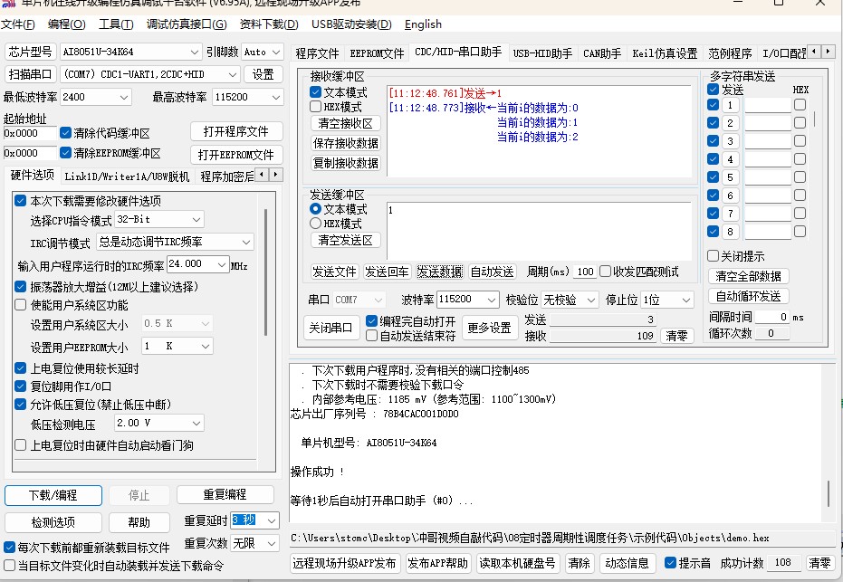Screen dimensions: 843x582
Task: Open Link1D/Writer1A/U8W脱机 tab
Action: click(127, 177)
